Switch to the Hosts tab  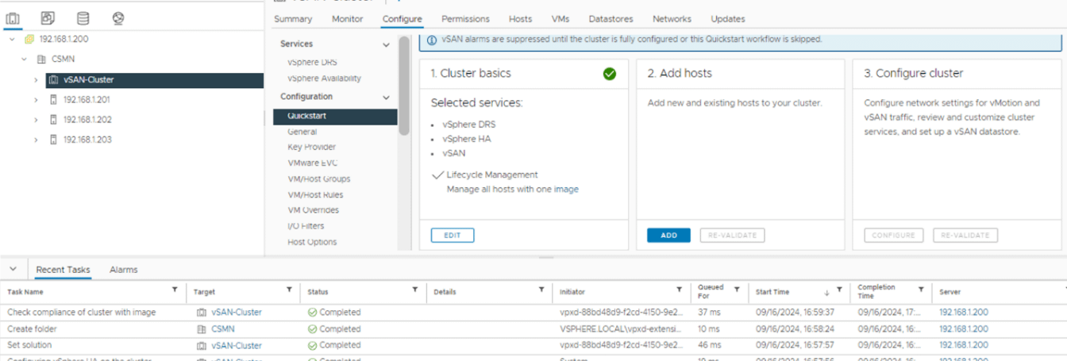tap(520, 19)
